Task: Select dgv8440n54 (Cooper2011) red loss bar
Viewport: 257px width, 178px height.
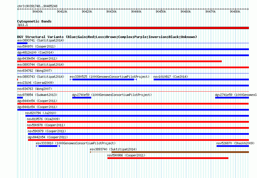Action: (x=133, y=104)
